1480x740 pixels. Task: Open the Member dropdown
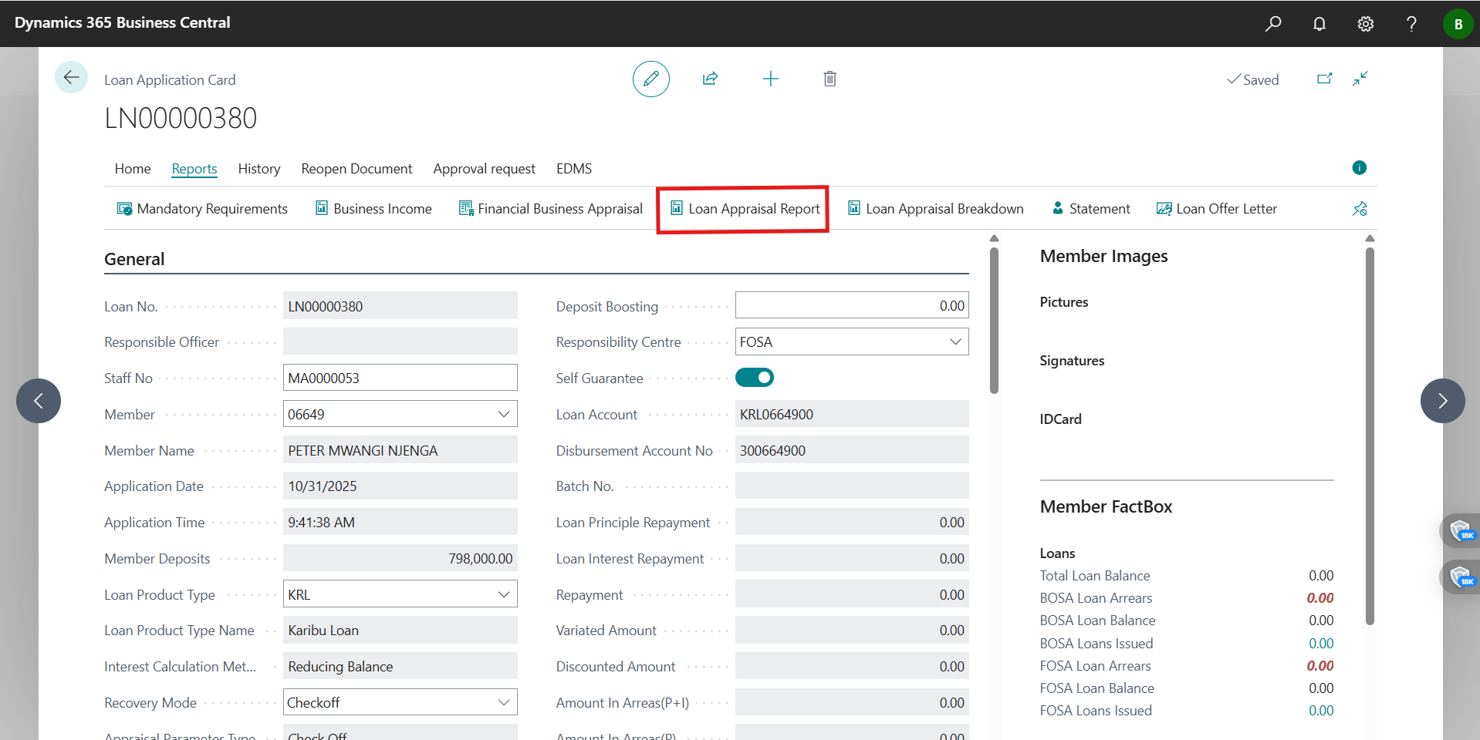coord(504,414)
